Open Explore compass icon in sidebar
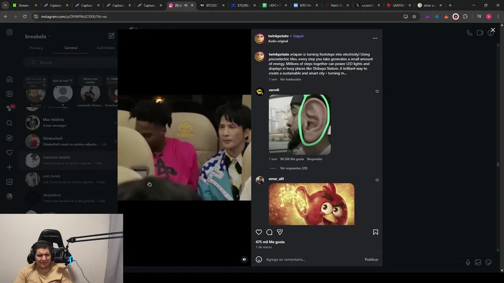Image resolution: width=504 pixels, height=283 pixels. click(x=9, y=138)
